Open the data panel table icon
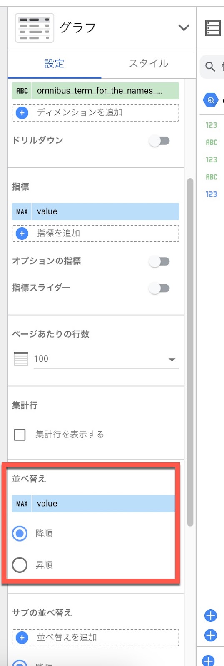Image resolution: width=224 pixels, height=666 pixels. pyautogui.click(x=213, y=28)
